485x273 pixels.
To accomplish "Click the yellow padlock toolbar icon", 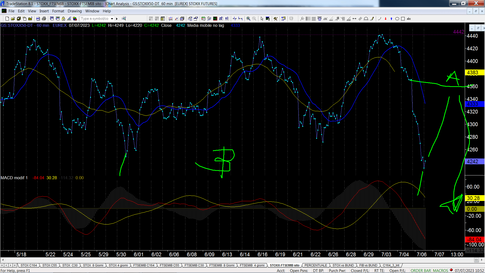I will click(63, 19).
